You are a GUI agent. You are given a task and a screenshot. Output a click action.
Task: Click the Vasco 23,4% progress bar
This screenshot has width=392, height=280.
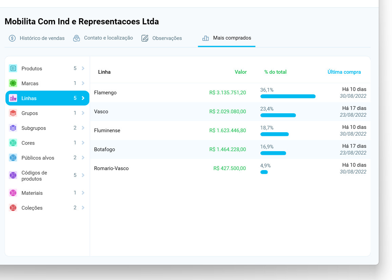point(278,115)
